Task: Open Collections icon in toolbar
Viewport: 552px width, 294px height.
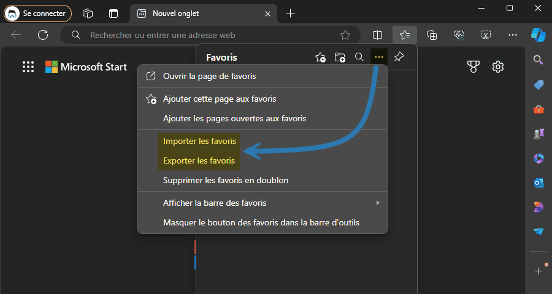Action: pyautogui.click(x=432, y=35)
